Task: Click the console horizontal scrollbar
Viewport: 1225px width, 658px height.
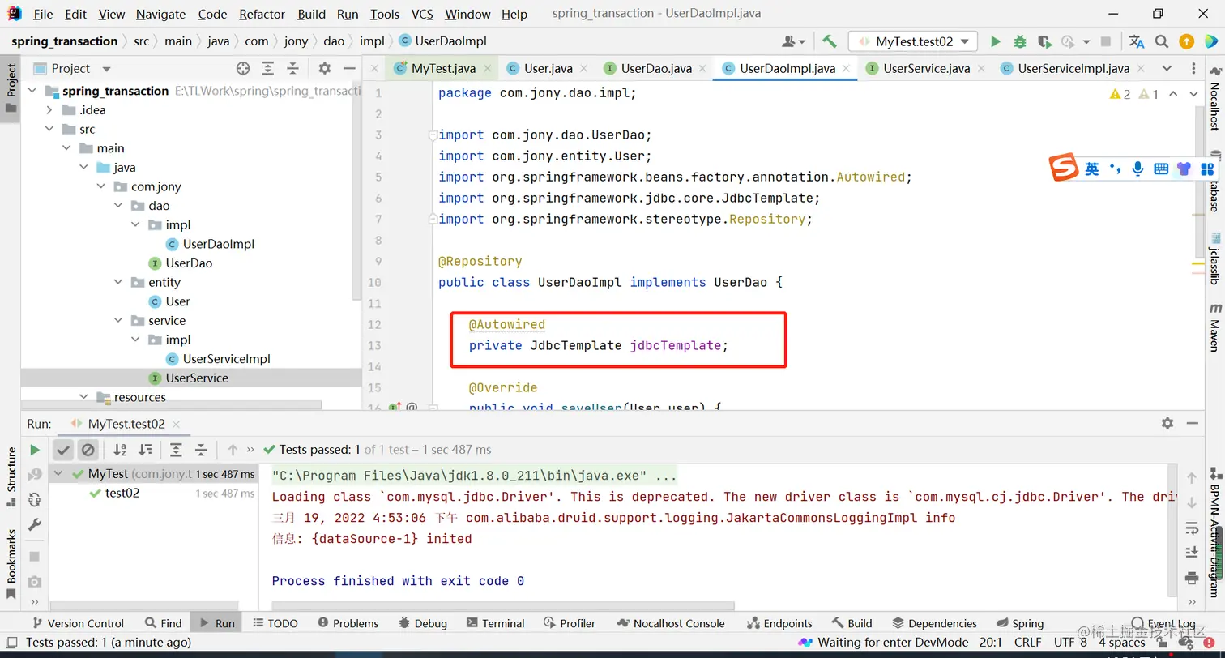Action: tap(503, 605)
